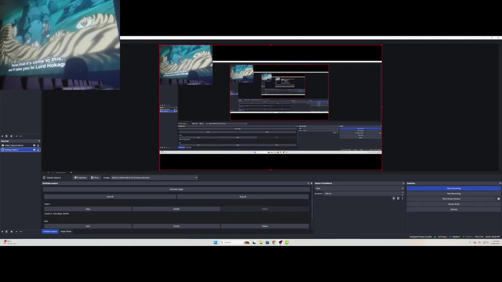The width and height of the screenshot is (502, 282).
Task: Add a new scene transition with plus icon
Action: tap(394, 198)
